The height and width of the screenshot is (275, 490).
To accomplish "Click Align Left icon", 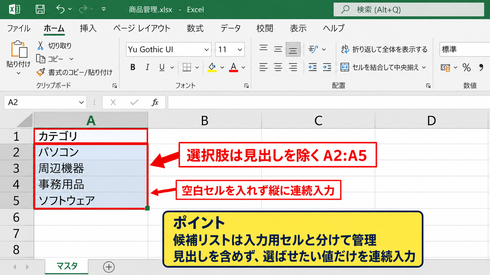I will point(263,67).
